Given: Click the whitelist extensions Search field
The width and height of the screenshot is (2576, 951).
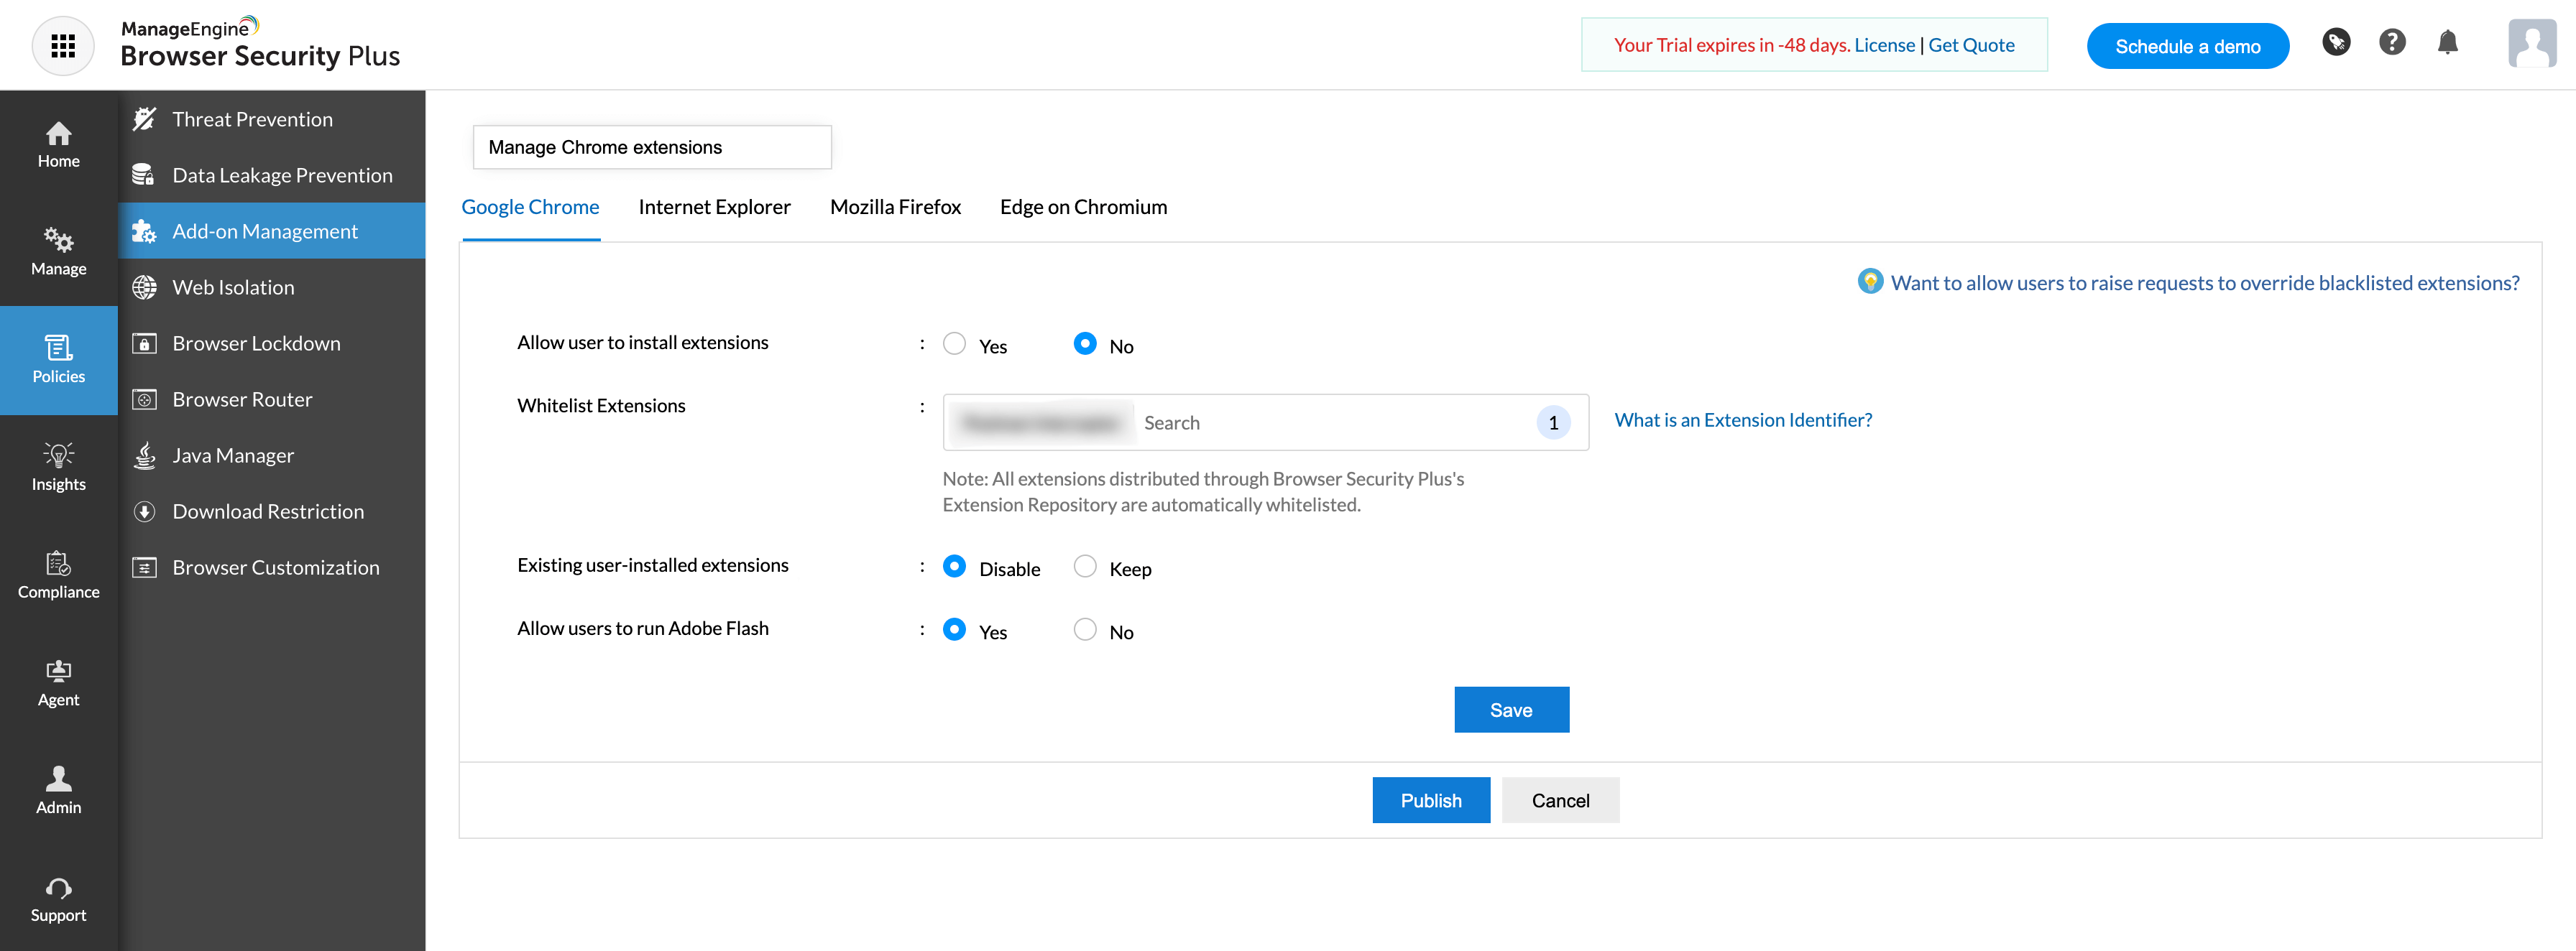Looking at the screenshot, I should pos(1330,422).
